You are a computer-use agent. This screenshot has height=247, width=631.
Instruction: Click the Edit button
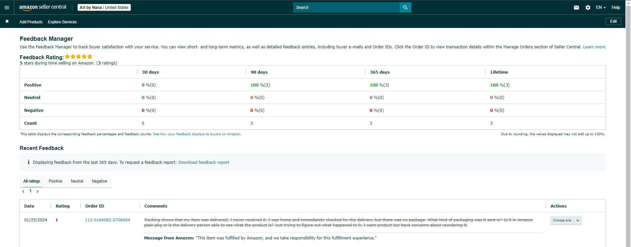pyautogui.click(x=613, y=21)
